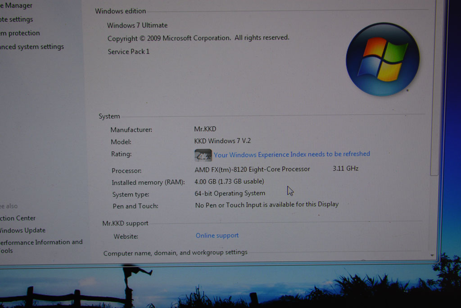Open Device Manager in sidebar
This screenshot has width=461, height=308.
pyautogui.click(x=16, y=5)
